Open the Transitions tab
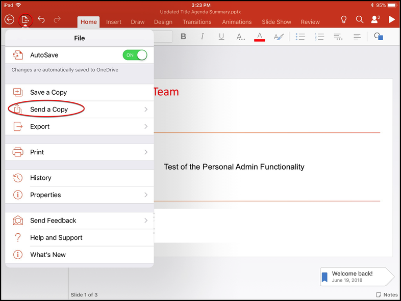Viewport: 401px width, 301px height. [x=197, y=22]
